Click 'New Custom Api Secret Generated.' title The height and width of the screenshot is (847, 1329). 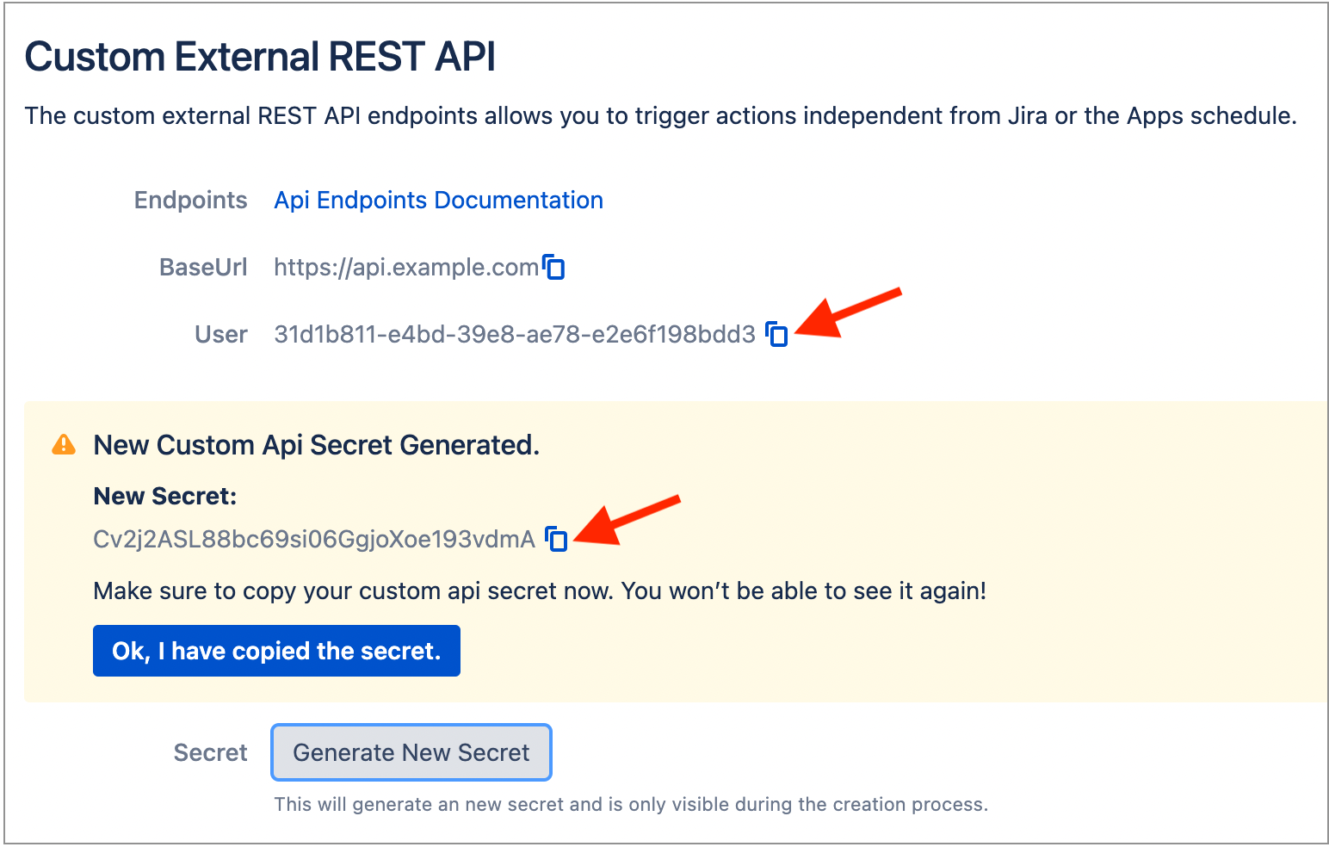click(316, 445)
